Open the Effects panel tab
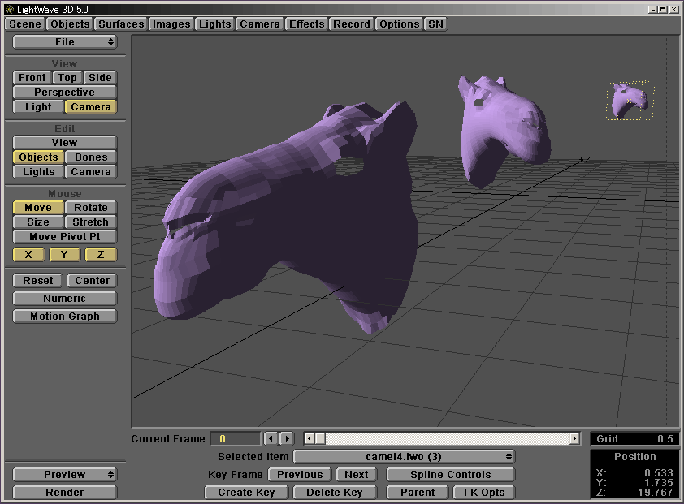Screen dimensions: 684x504 [306, 24]
